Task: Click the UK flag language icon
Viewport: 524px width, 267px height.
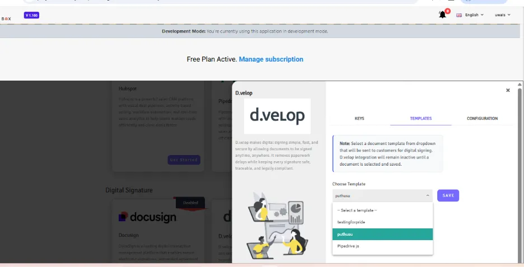Action: click(459, 15)
